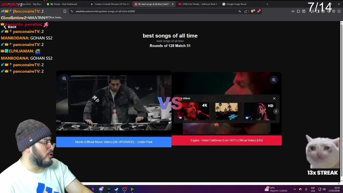Click the Rounds of 128 Match 51 text

pos(170,46)
